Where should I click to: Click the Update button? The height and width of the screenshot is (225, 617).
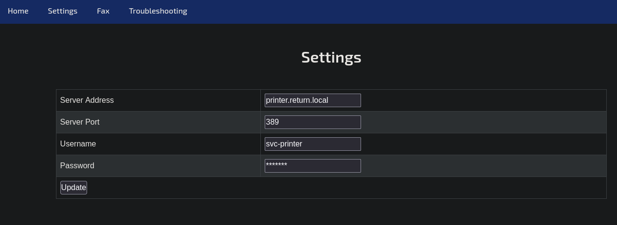pos(73,188)
